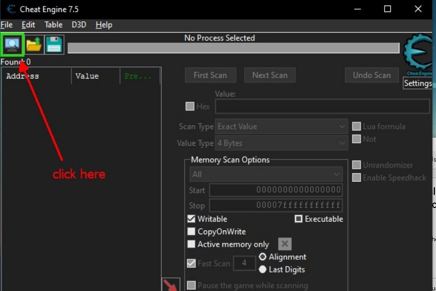Screen dimensions: 436x291
Task: Expand the memory region All dropdown
Action: coord(266,174)
